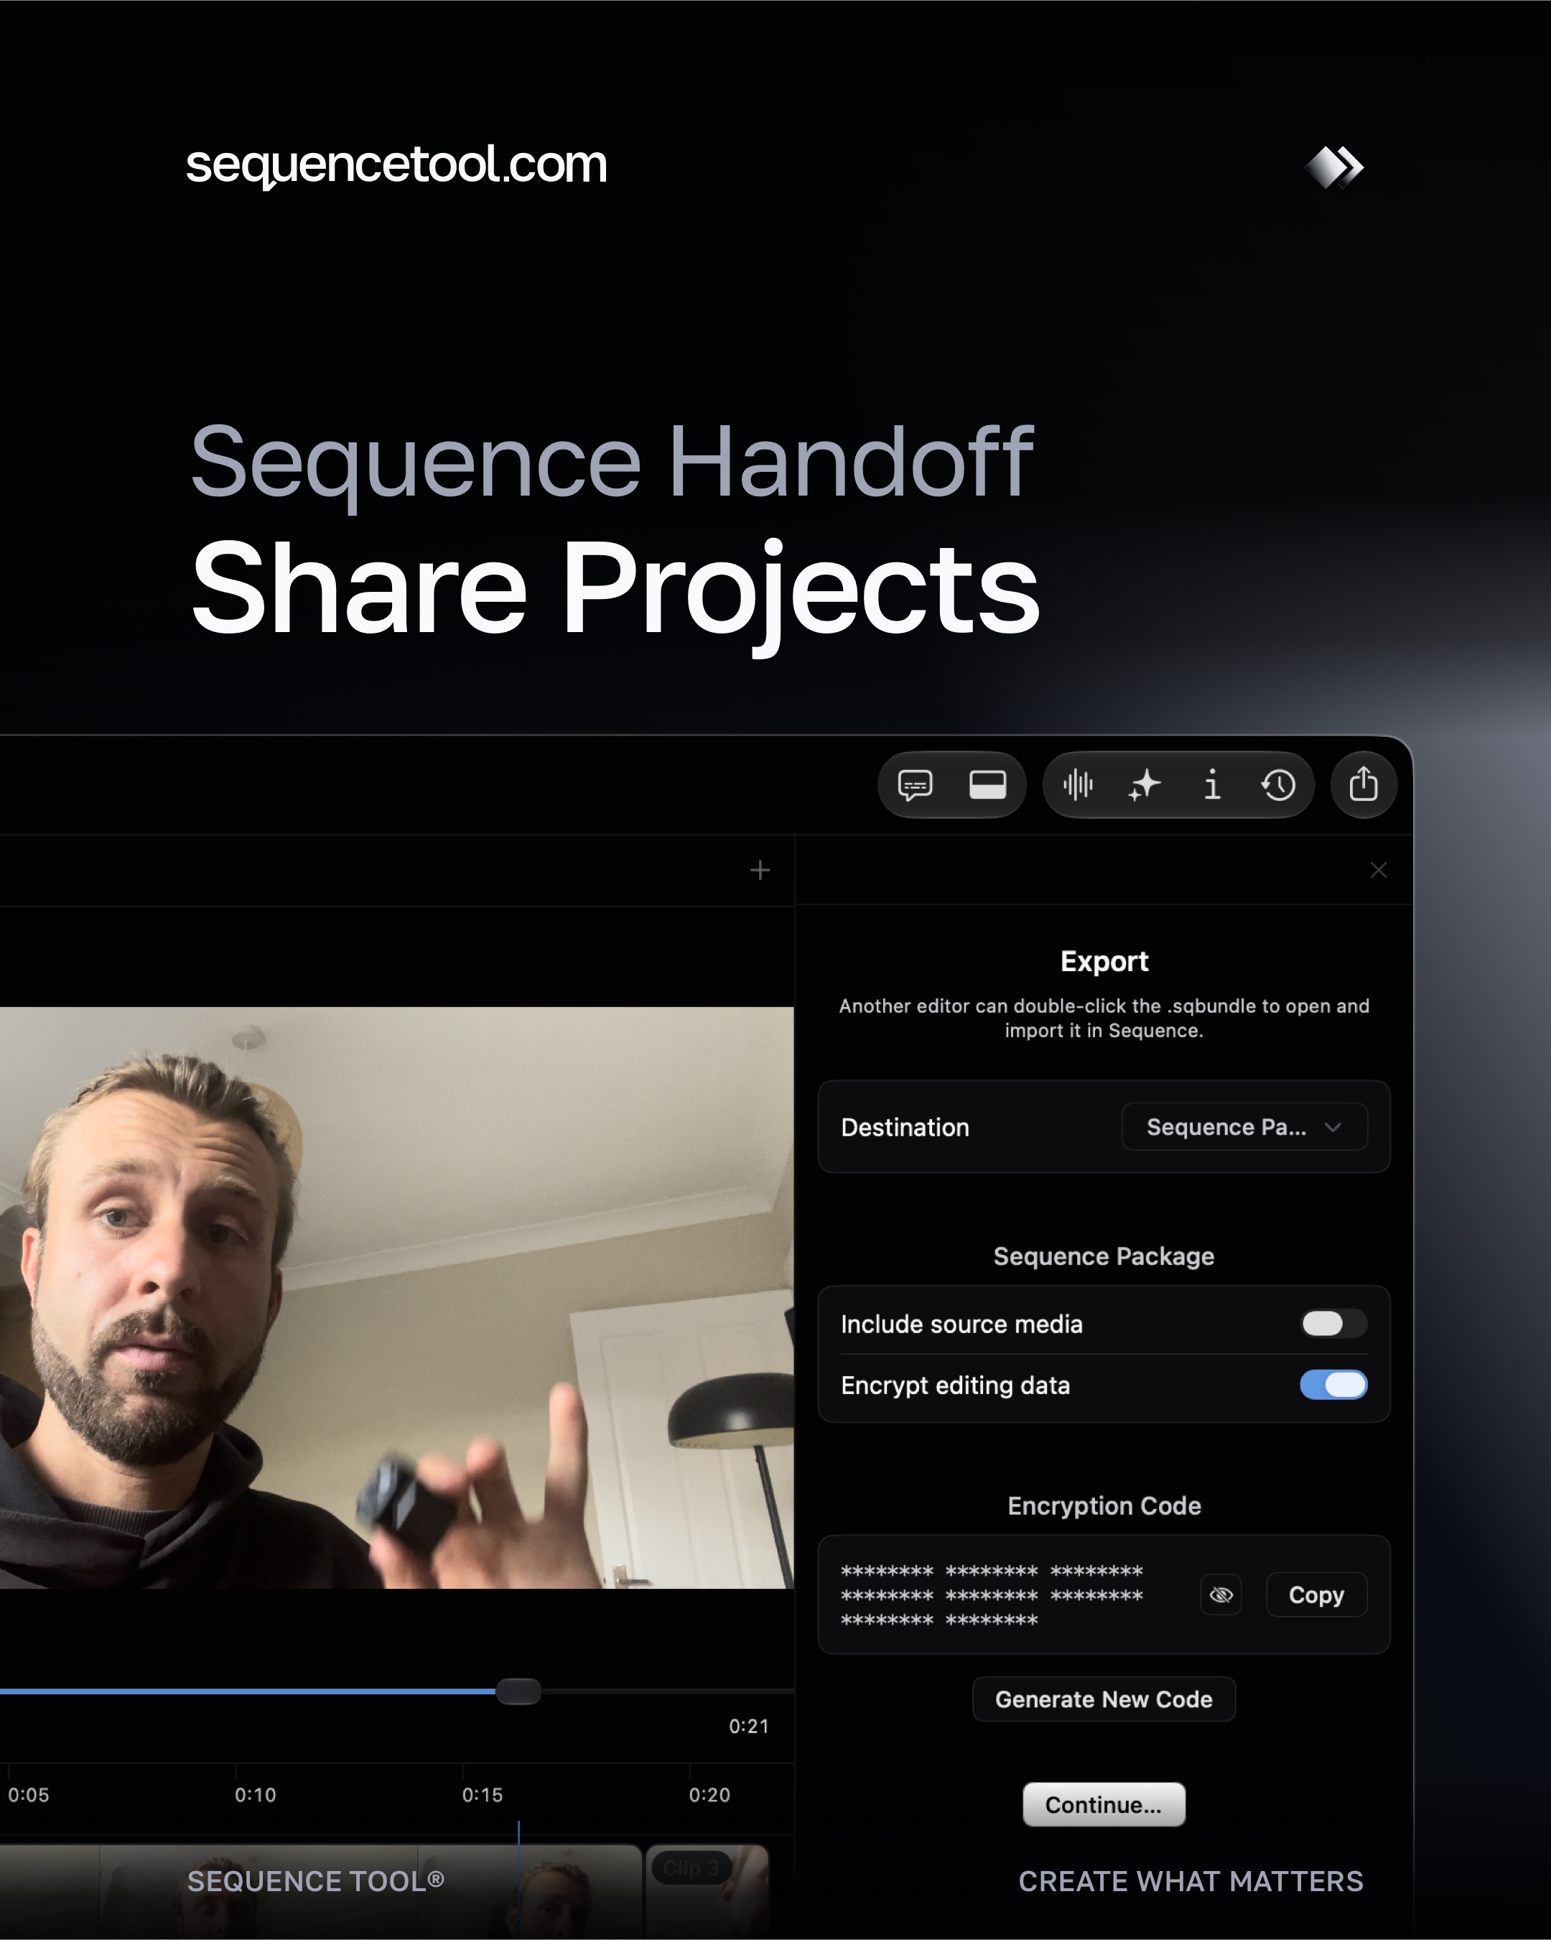Open the Destination dropdown
1551x1940 pixels.
tap(1244, 1126)
